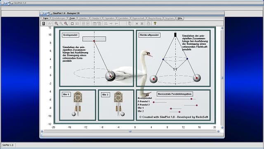This screenshot has height=149, width=264.
Task: Click the SimPlot 1.0 - Beispiel 20 title bar
Action: coord(132,13)
